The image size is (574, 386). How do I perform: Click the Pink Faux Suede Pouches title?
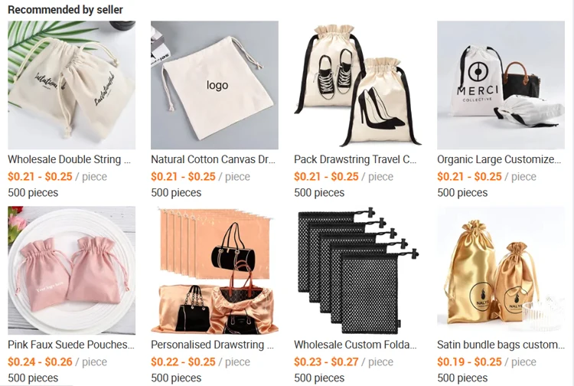[71, 345]
